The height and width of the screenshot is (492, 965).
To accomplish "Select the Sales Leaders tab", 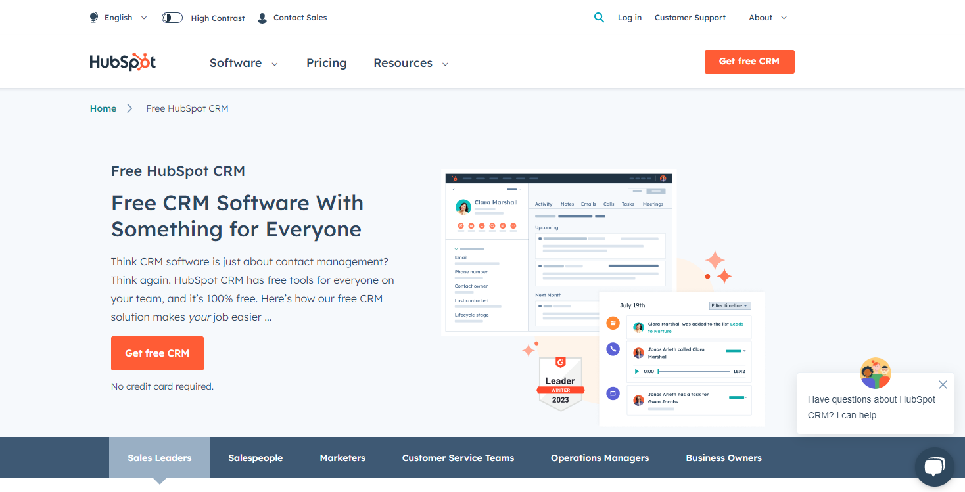I will (x=160, y=458).
